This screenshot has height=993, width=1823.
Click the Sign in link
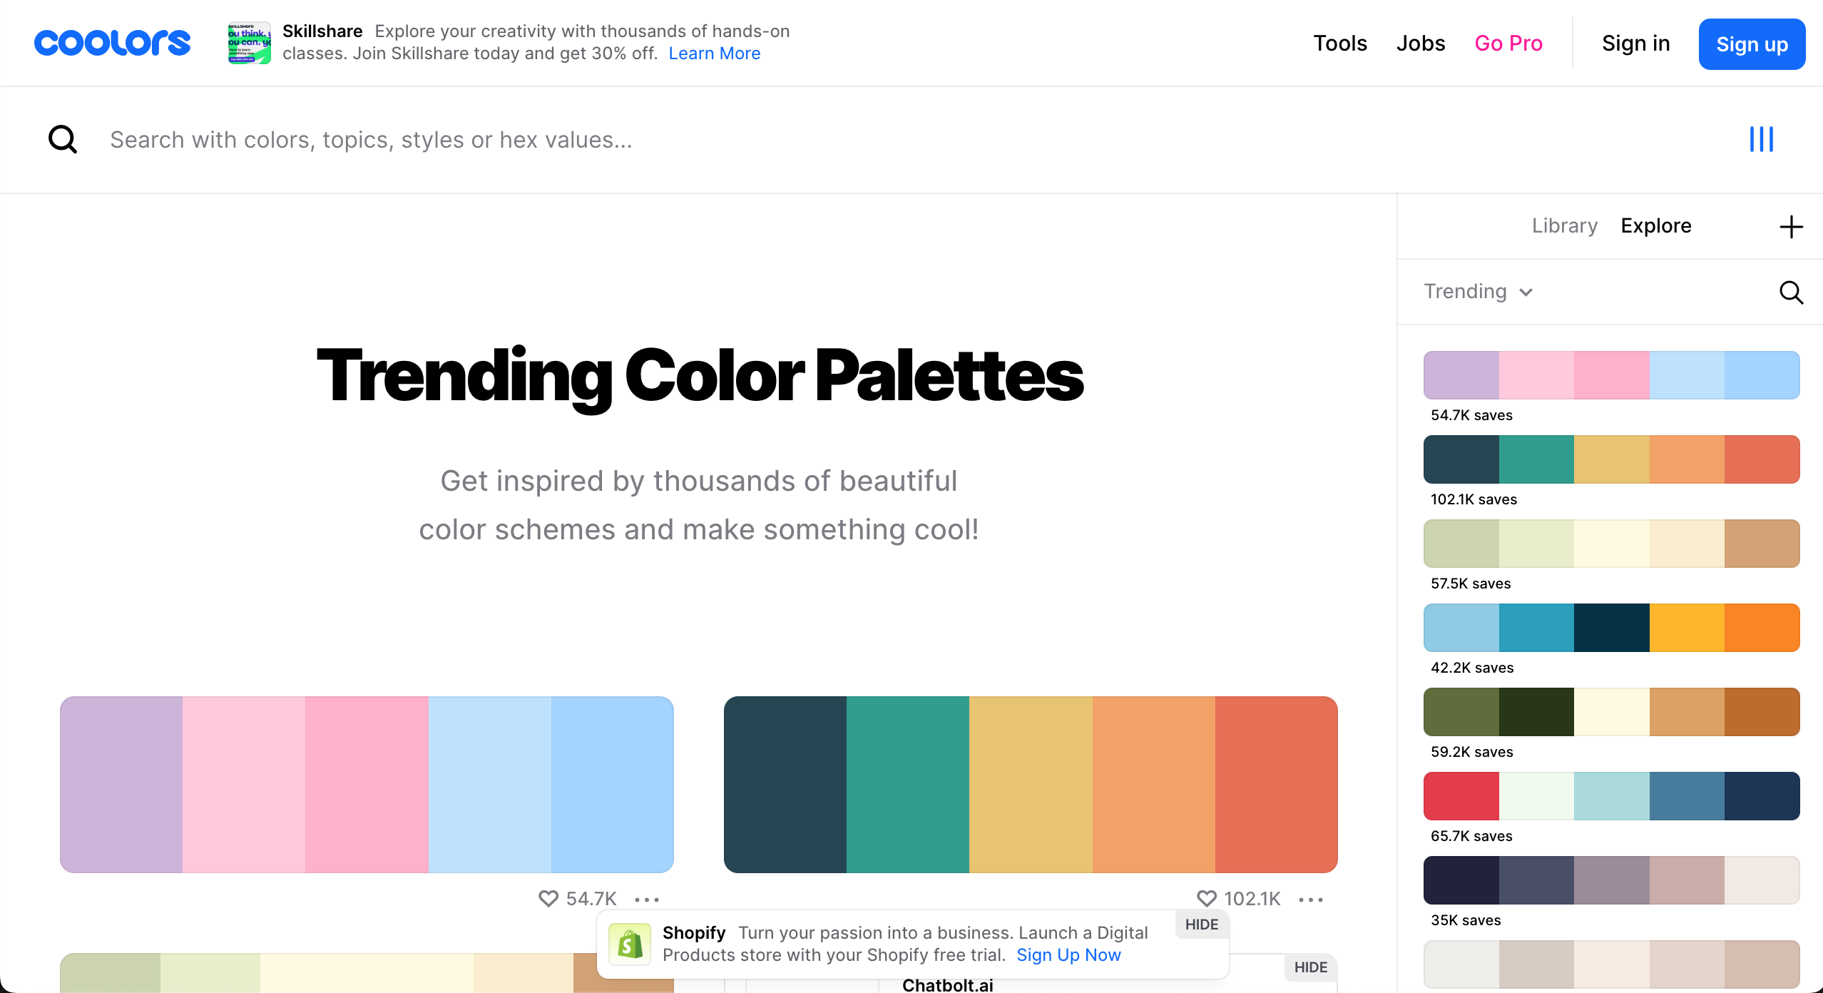[1635, 44]
